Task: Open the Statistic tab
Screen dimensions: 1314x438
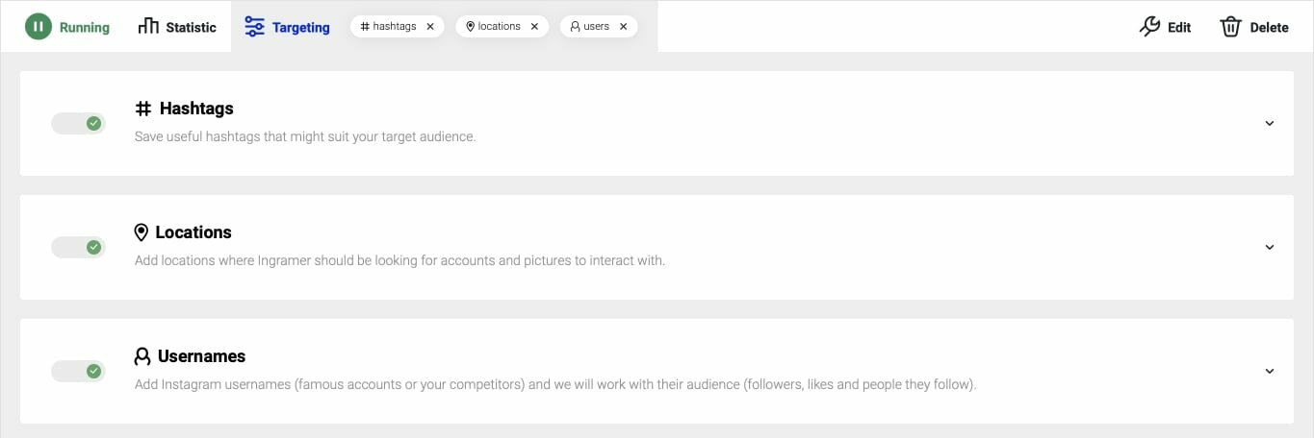Action: pyautogui.click(x=191, y=27)
